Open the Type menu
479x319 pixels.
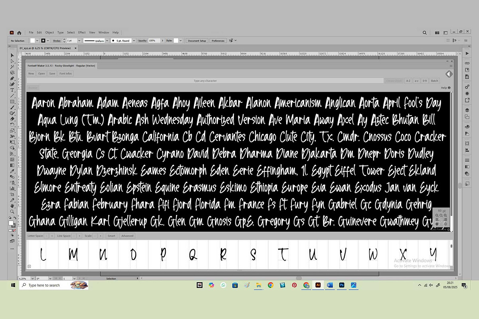[x=60, y=32]
